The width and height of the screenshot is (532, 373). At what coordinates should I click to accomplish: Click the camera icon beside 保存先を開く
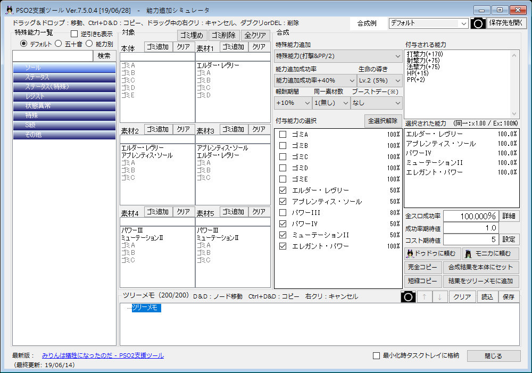pyautogui.click(x=478, y=23)
